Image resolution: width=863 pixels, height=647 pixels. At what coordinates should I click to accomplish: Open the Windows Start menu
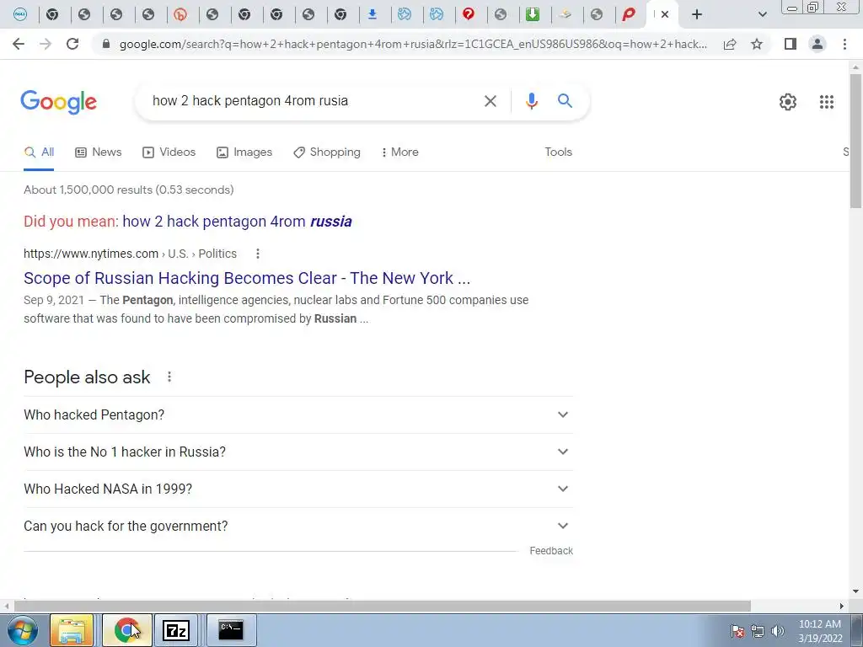coord(23,630)
